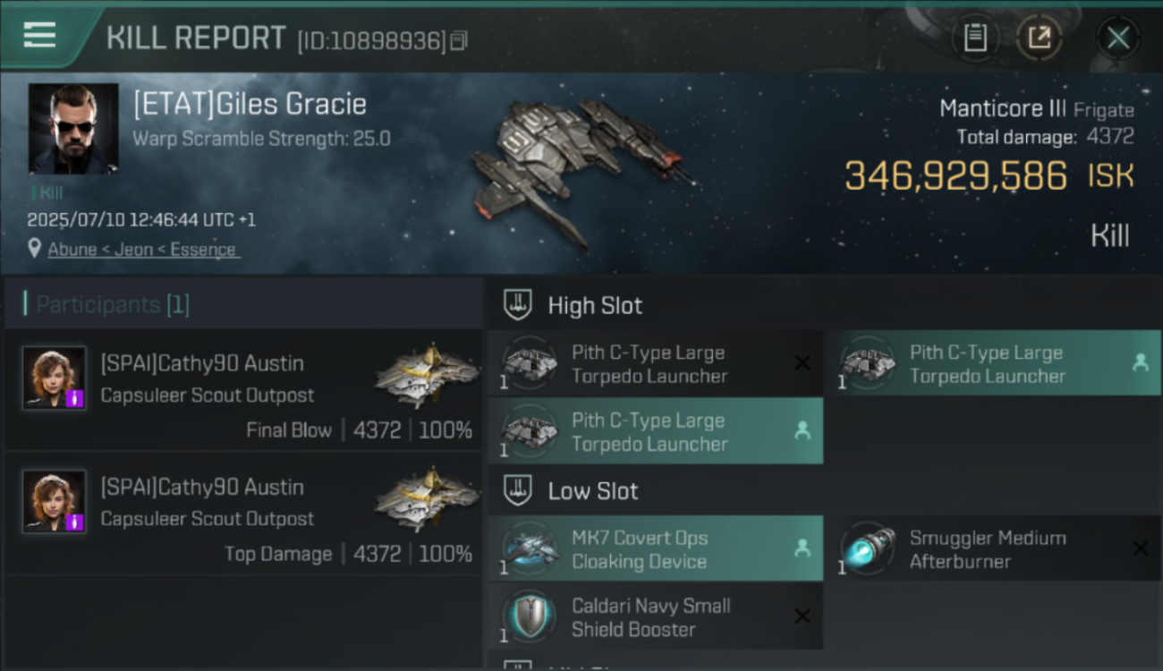Select the Manticore III ship image
The width and height of the screenshot is (1163, 671).
[x=581, y=170]
